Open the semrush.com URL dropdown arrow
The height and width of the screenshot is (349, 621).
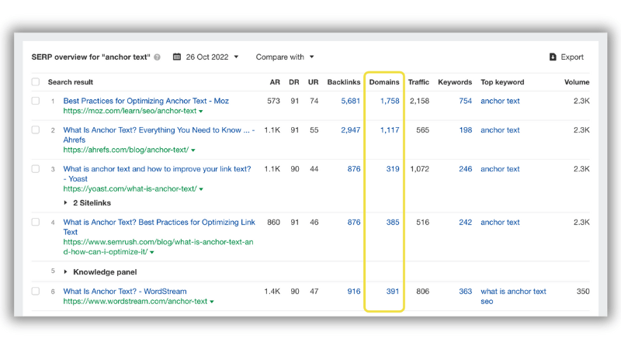[x=152, y=252]
